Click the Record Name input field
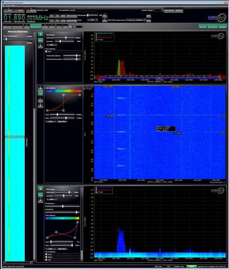The image size is (229, 269). (82, 10)
